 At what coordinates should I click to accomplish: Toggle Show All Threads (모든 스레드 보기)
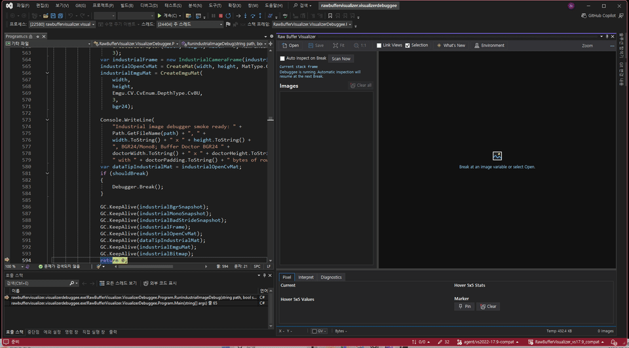118,283
